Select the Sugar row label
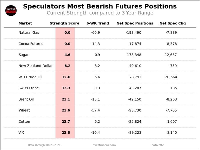 click(x=23, y=55)
